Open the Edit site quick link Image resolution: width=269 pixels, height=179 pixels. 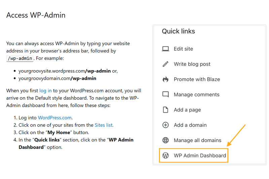(183, 49)
